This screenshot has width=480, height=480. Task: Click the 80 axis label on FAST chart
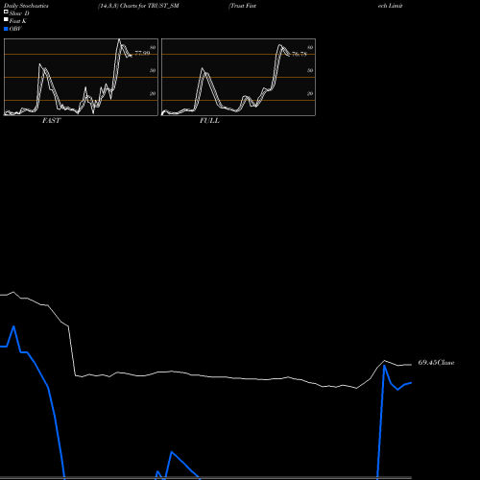(153, 47)
